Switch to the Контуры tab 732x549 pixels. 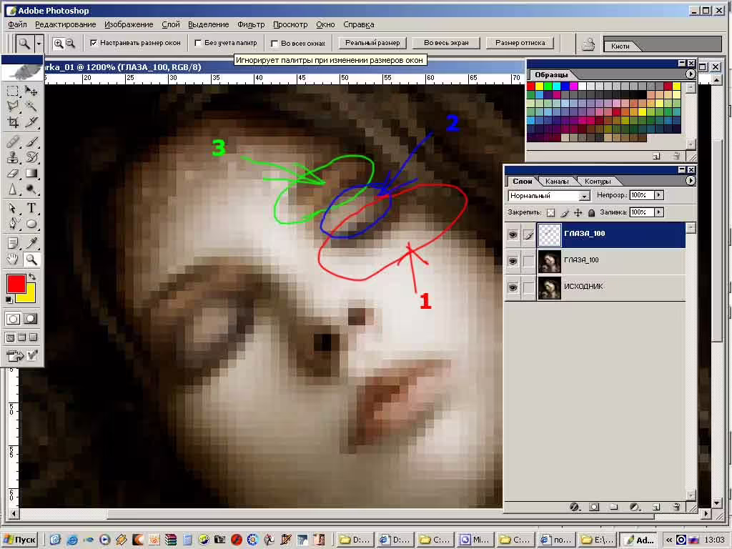pyautogui.click(x=598, y=181)
